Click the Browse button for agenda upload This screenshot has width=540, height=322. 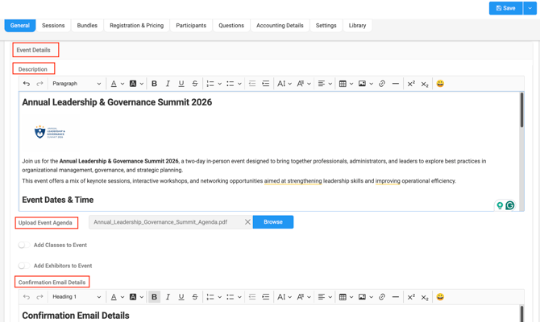click(273, 222)
